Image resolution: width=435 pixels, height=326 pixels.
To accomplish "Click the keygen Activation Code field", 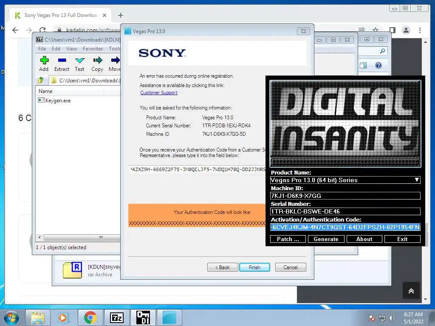I will (345, 228).
